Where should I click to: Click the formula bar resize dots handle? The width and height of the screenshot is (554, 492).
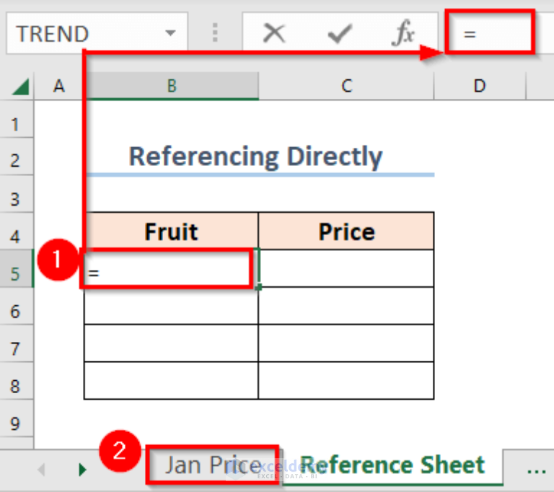tap(215, 33)
